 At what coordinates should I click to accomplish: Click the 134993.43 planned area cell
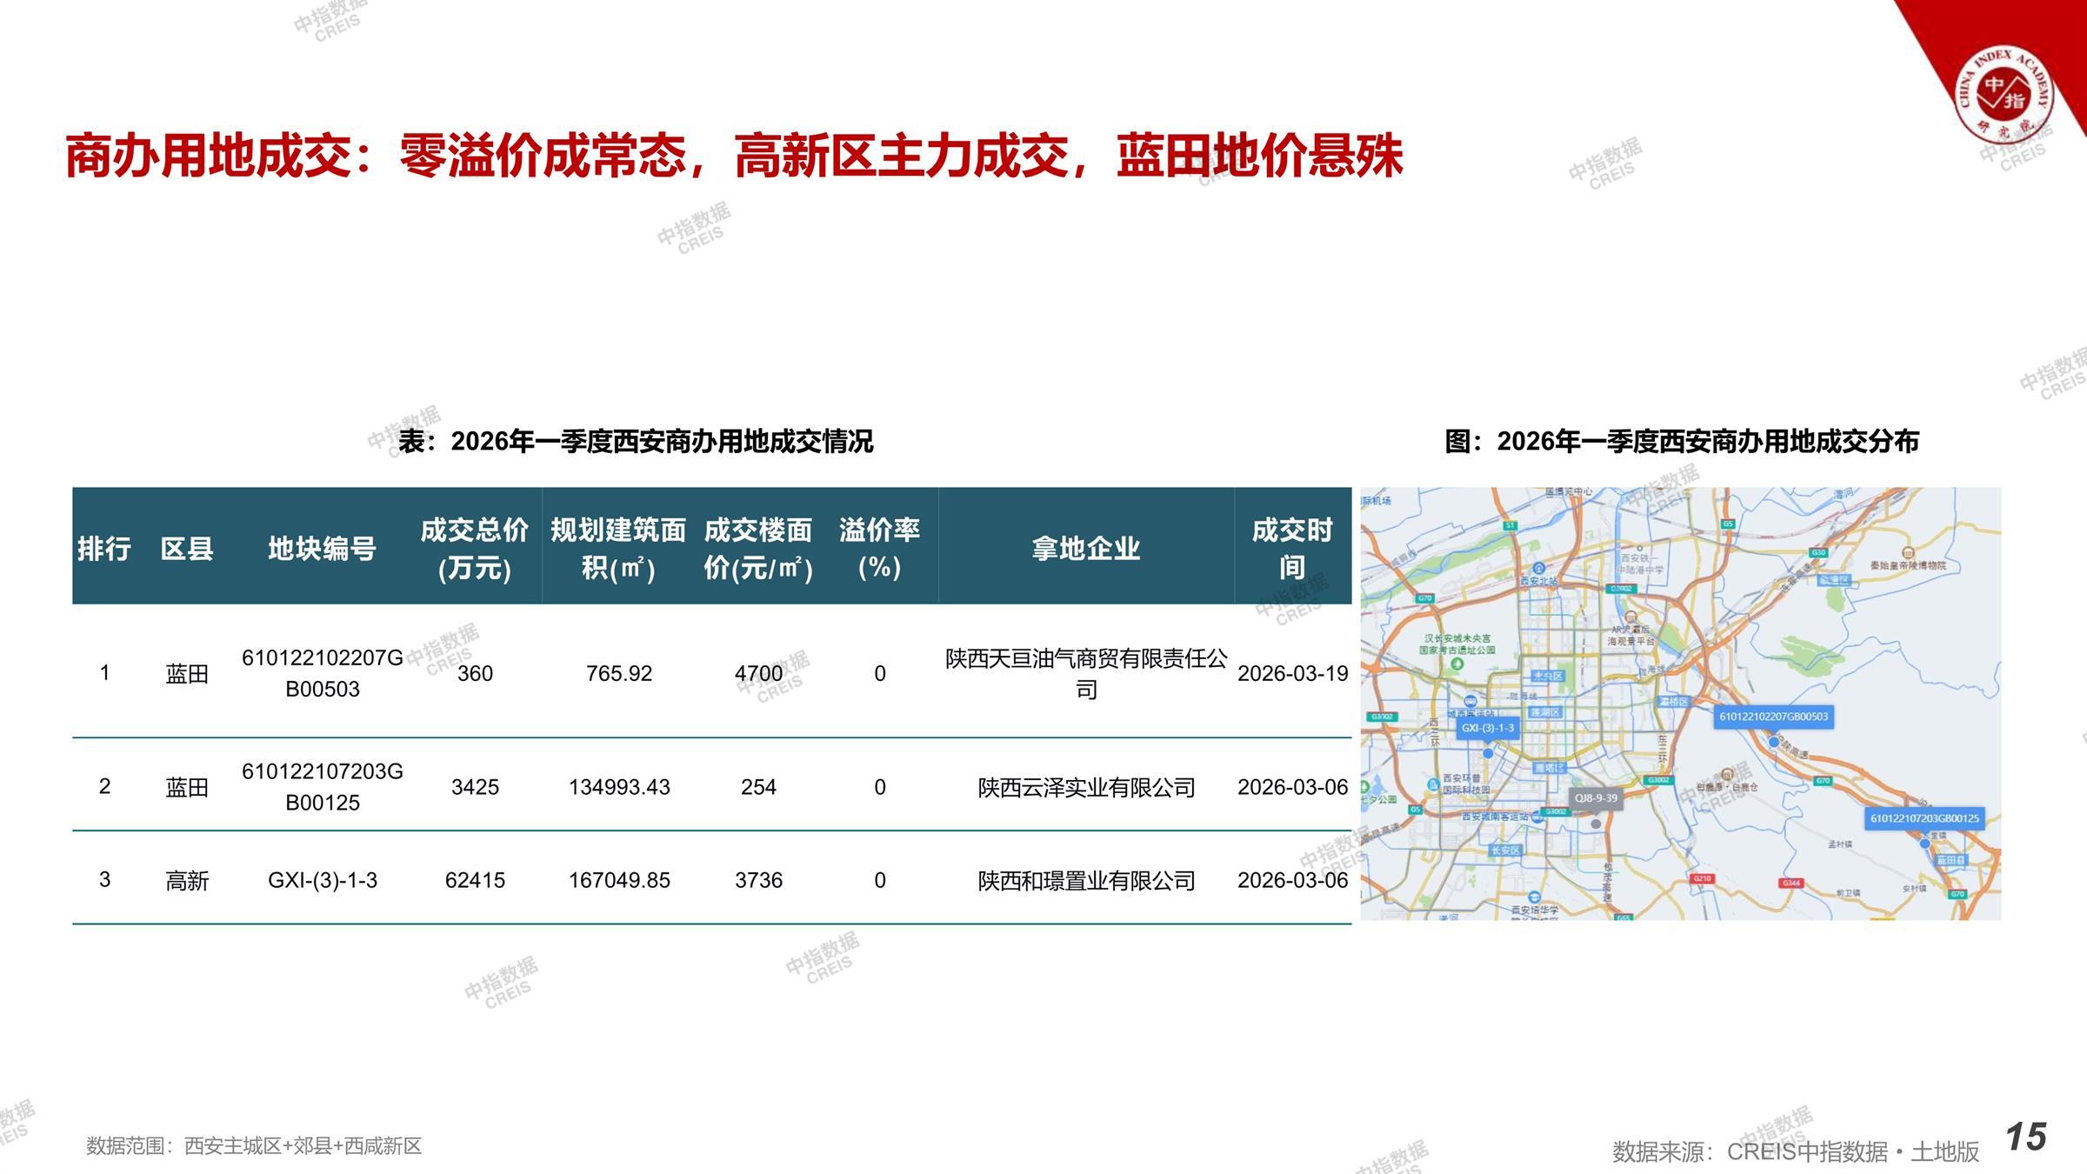pyautogui.click(x=619, y=788)
